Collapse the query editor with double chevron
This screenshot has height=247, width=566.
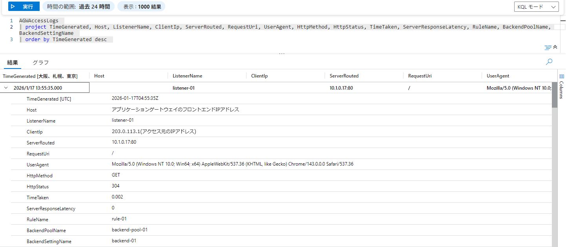(555, 47)
